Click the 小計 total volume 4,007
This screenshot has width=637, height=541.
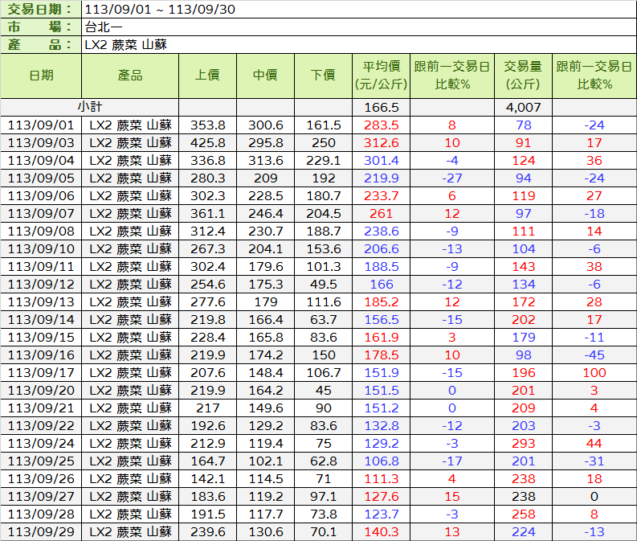(x=523, y=107)
